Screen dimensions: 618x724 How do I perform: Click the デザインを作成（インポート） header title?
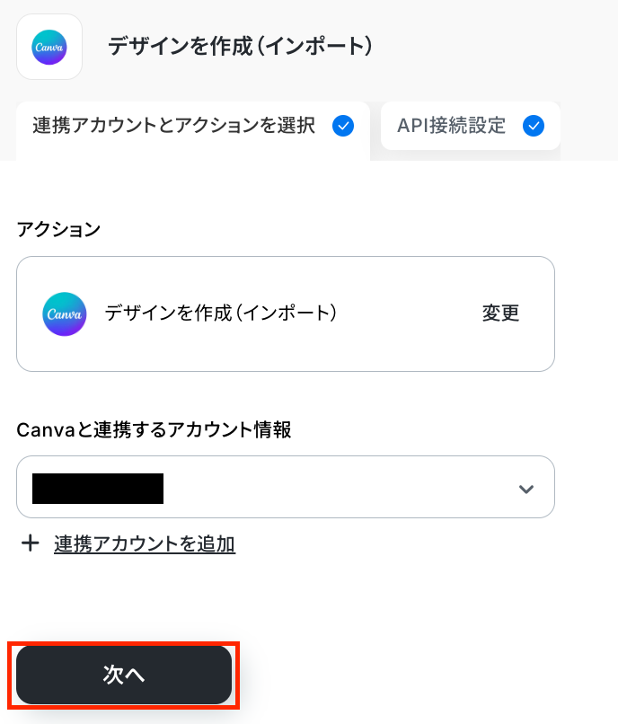tap(240, 47)
